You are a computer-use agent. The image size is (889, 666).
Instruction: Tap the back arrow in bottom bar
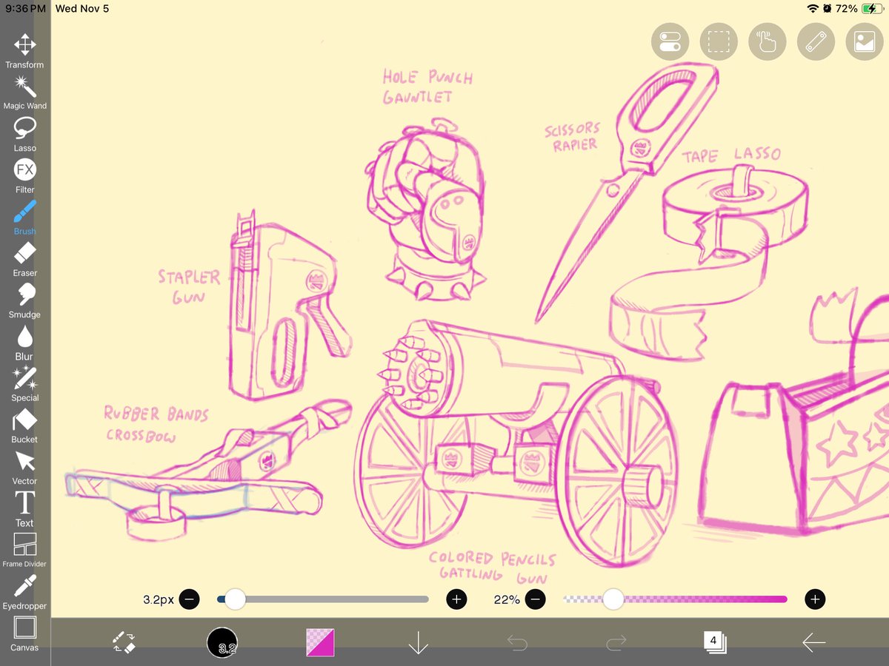813,642
